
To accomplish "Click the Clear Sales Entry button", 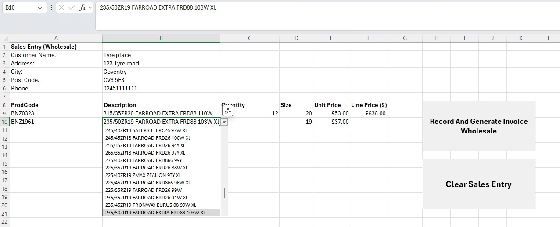I will click(478, 184).
